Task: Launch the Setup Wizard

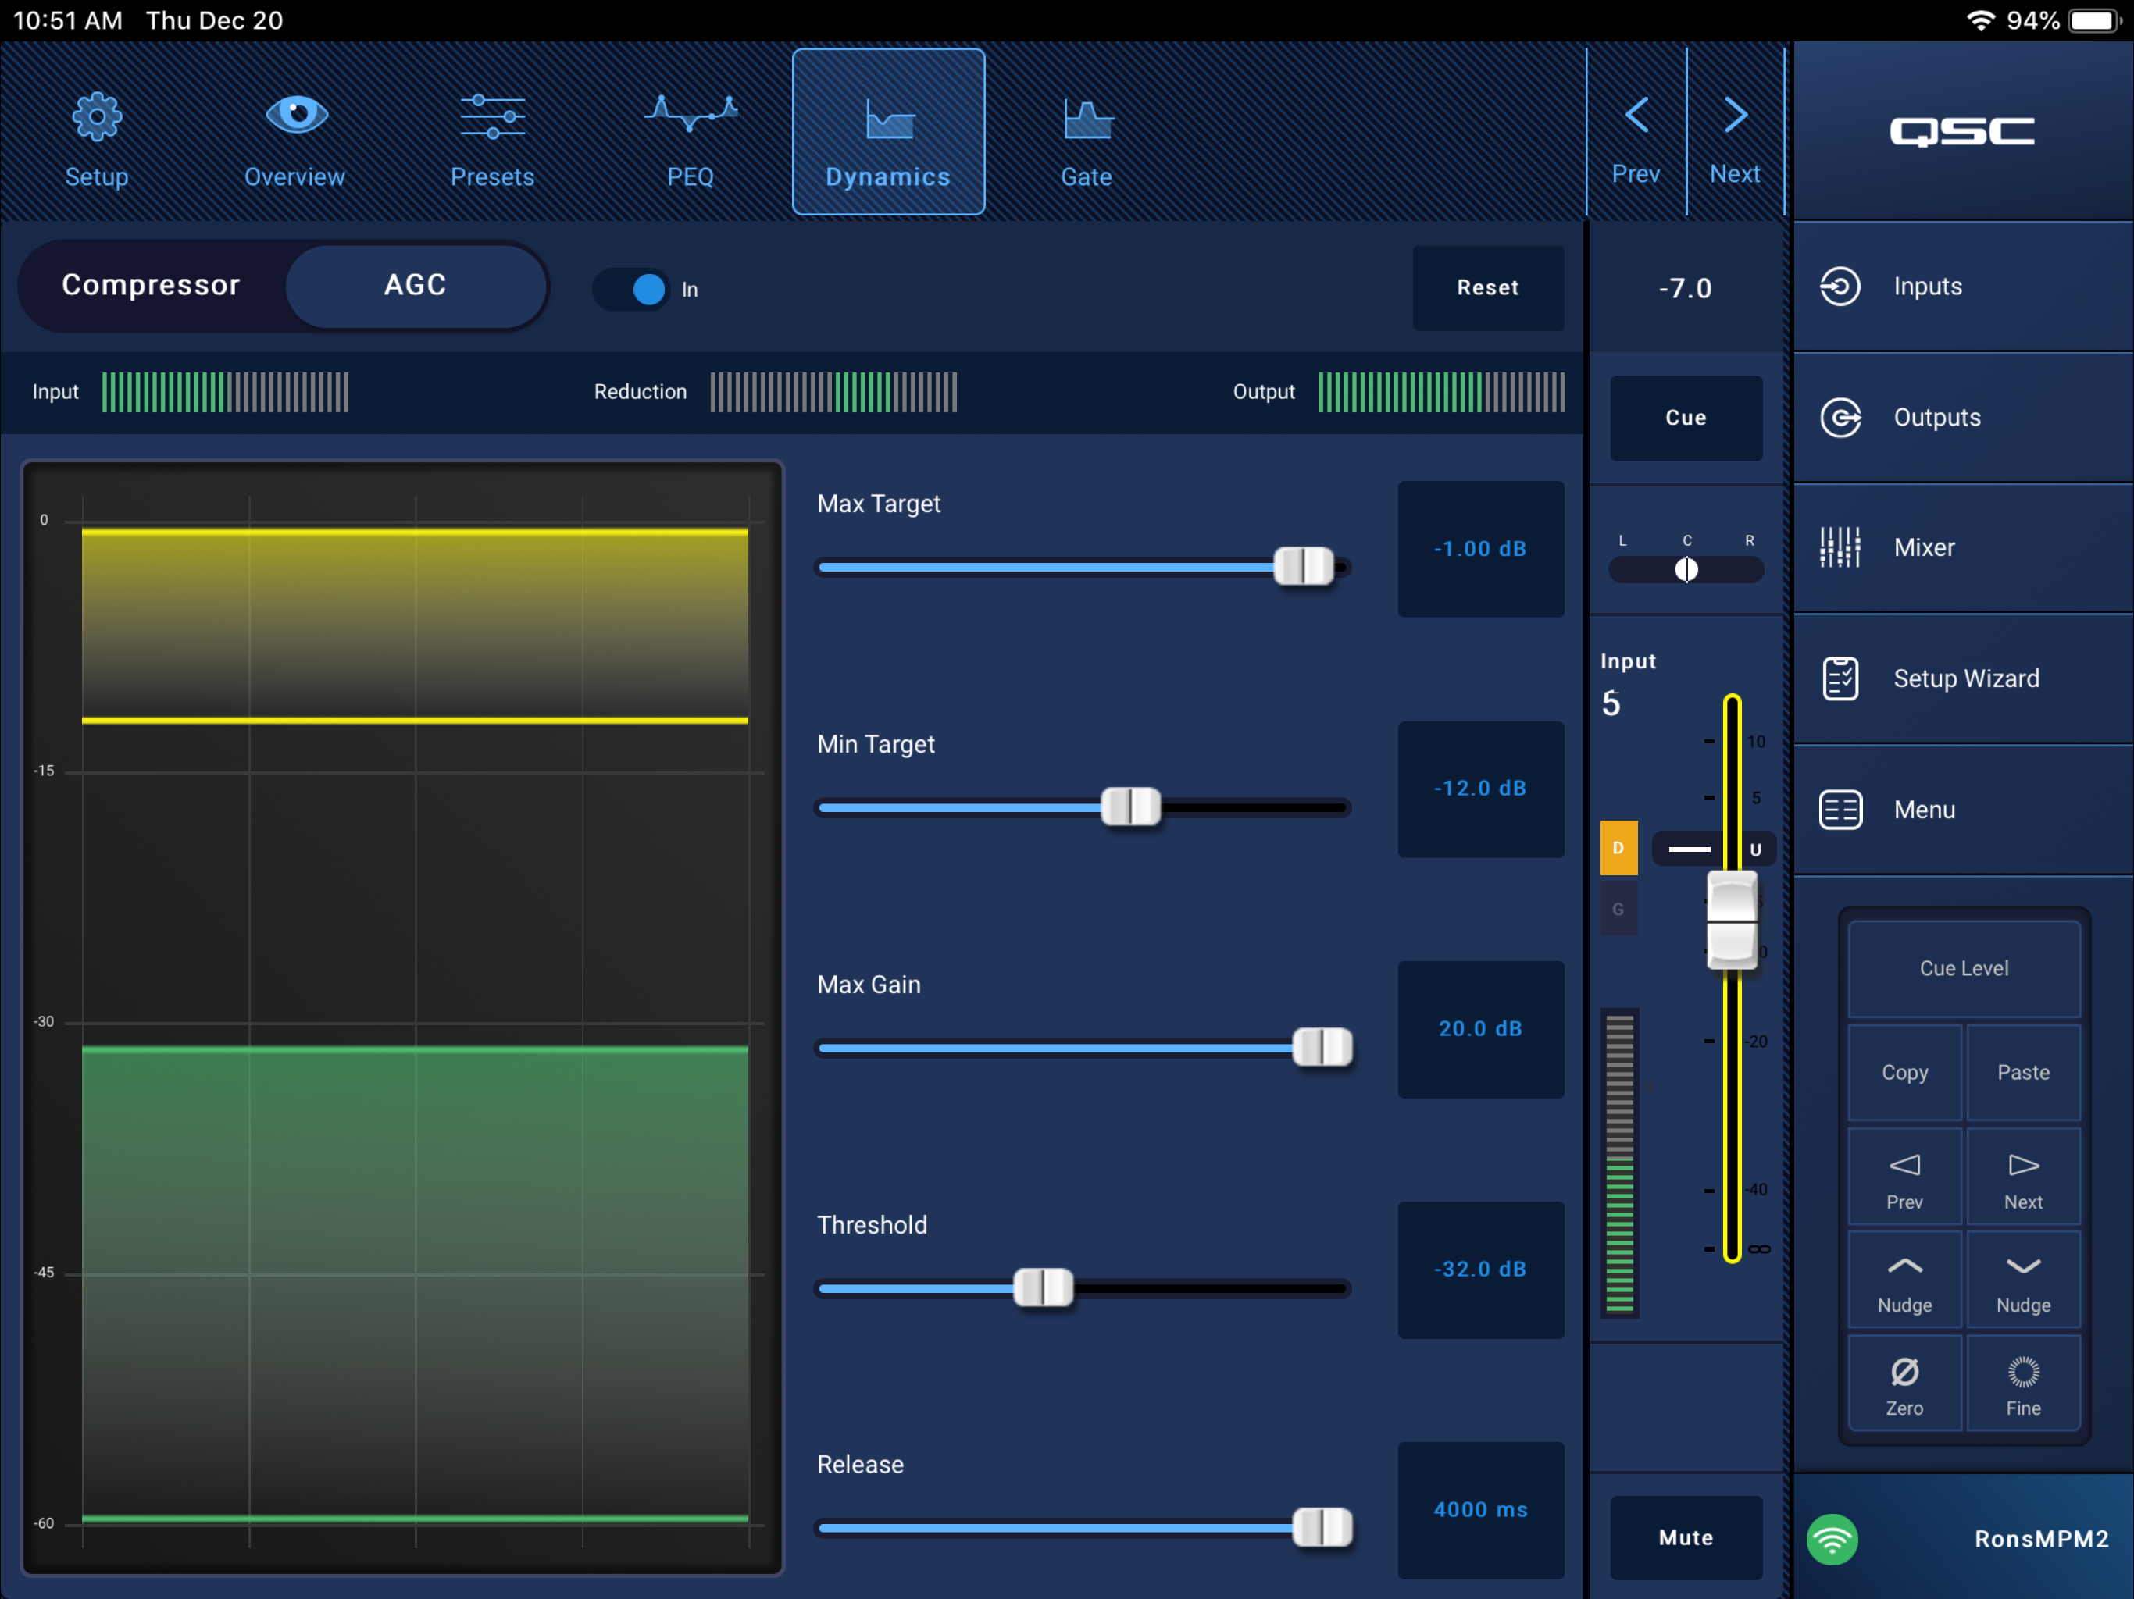Action: 1964,679
